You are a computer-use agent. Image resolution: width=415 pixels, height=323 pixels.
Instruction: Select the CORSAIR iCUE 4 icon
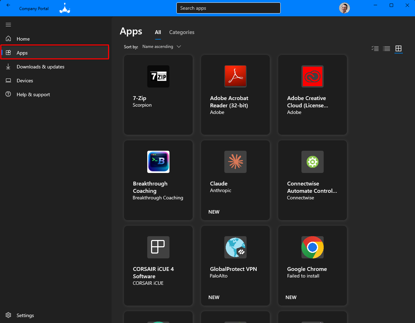point(158,247)
